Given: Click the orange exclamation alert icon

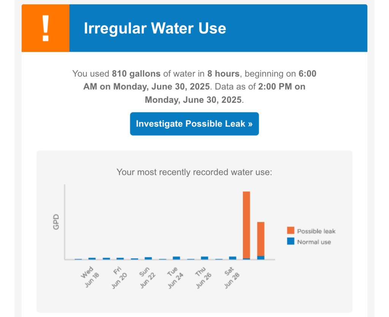Looking at the screenshot, I should click(46, 28).
